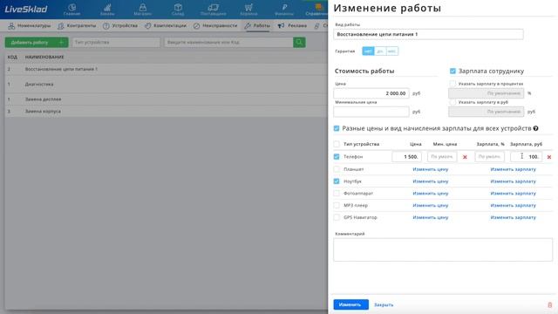Toggle Разные цены и вид начисления checkbox
Screen dimensions: 558x314
pyautogui.click(x=337, y=128)
